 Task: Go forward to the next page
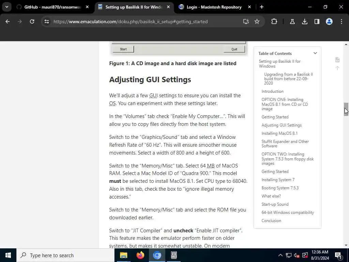click(19, 21)
